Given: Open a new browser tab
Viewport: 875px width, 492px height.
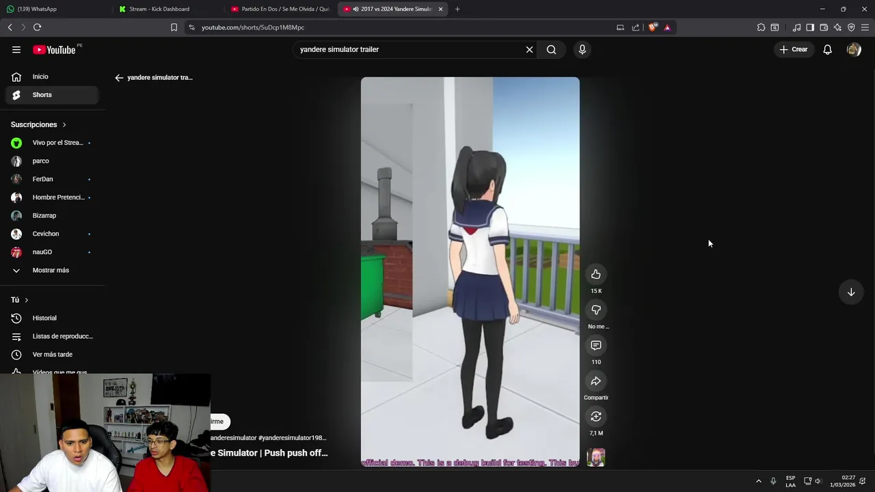Looking at the screenshot, I should coord(457,9).
